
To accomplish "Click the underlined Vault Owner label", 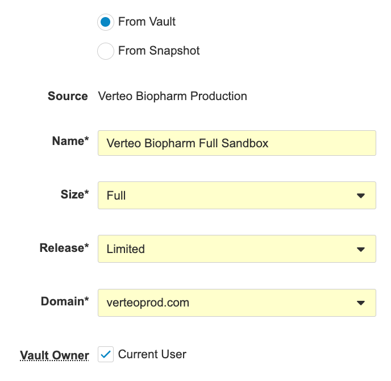I will pyautogui.click(x=55, y=356).
